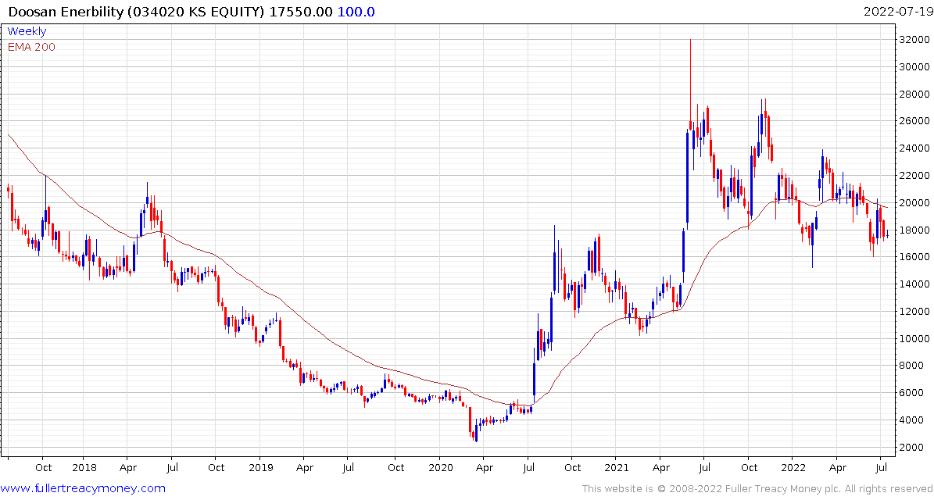Open the www.fullertreacymoney.com link
The height and width of the screenshot is (500, 934).
(x=84, y=489)
